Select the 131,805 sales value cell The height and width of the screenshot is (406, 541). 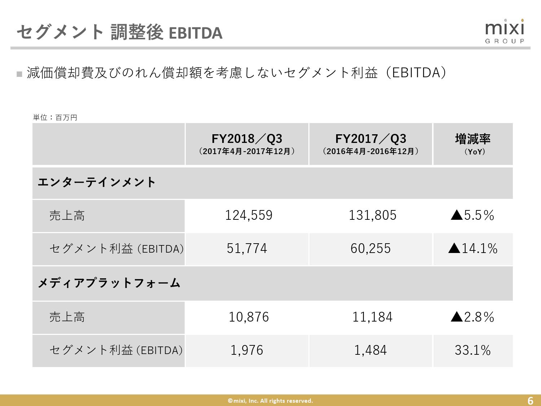pos(372,215)
